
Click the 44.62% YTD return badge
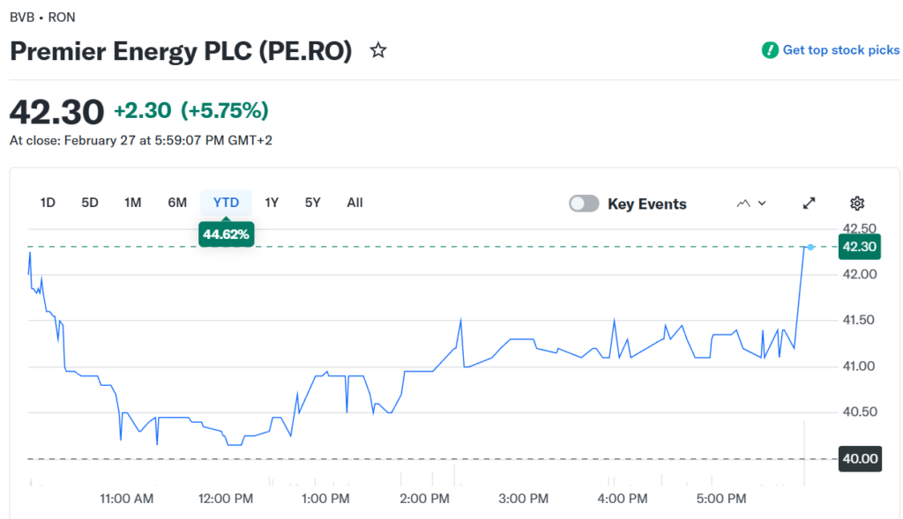coord(227,234)
